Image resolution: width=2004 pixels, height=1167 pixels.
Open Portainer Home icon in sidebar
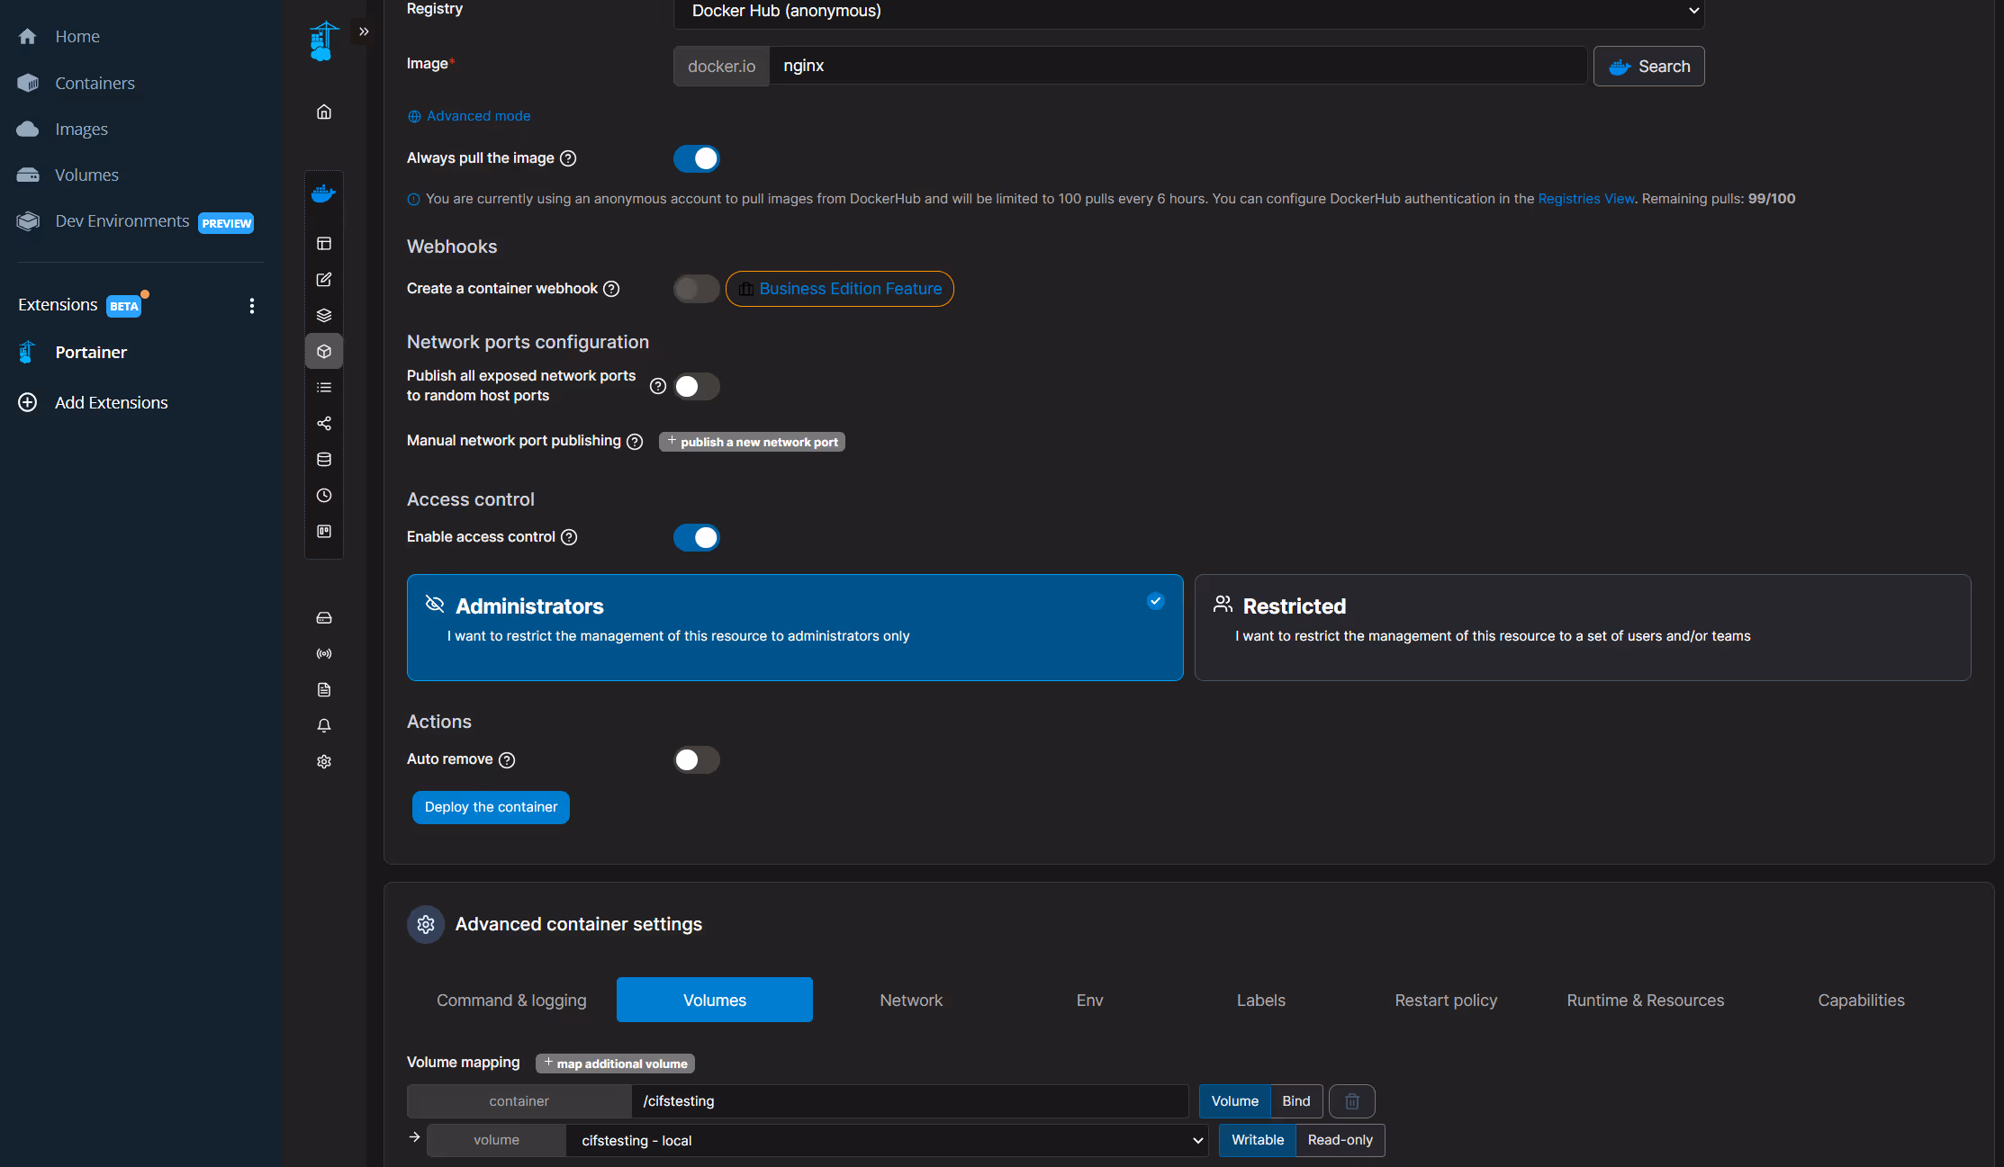[x=324, y=112]
